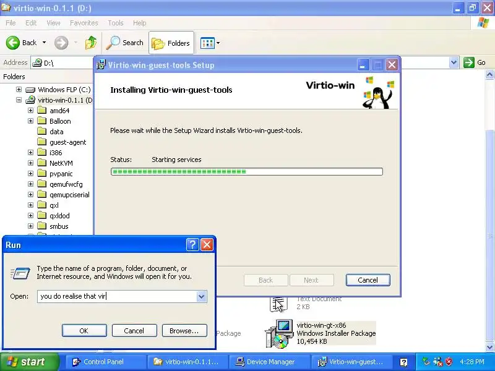Click Browse... in the Run dialog
The width and height of the screenshot is (495, 371).
pyautogui.click(x=184, y=331)
